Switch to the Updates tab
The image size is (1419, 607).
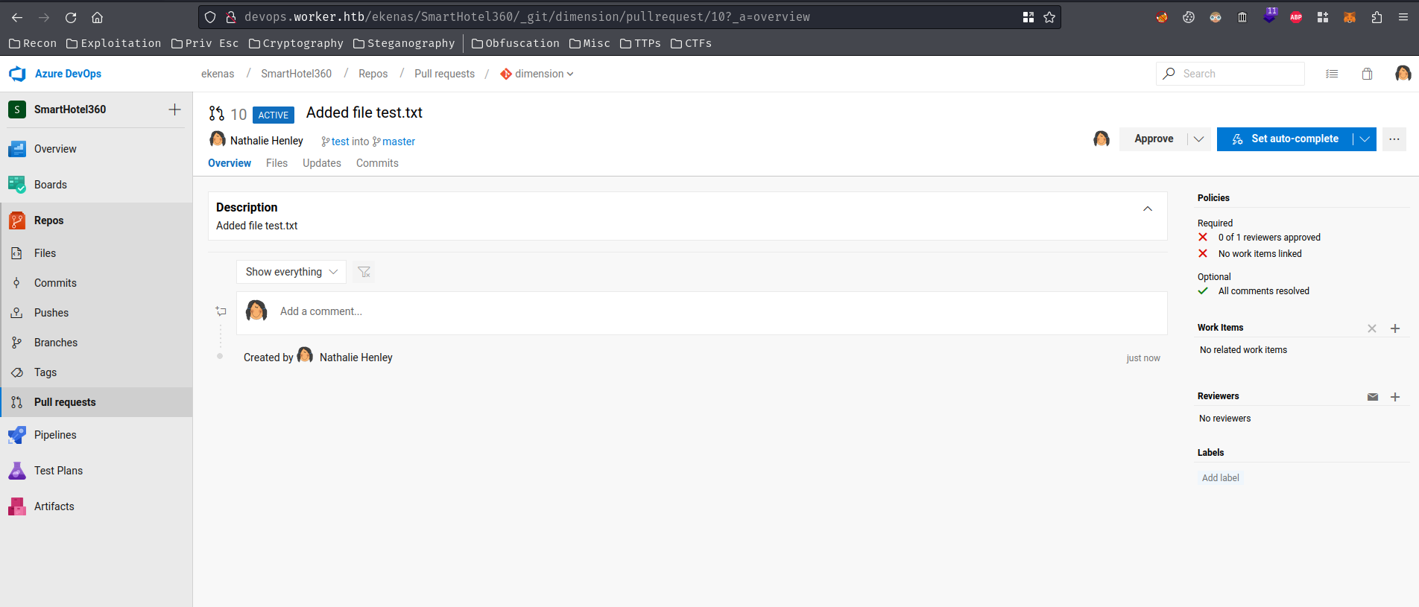pyautogui.click(x=322, y=163)
